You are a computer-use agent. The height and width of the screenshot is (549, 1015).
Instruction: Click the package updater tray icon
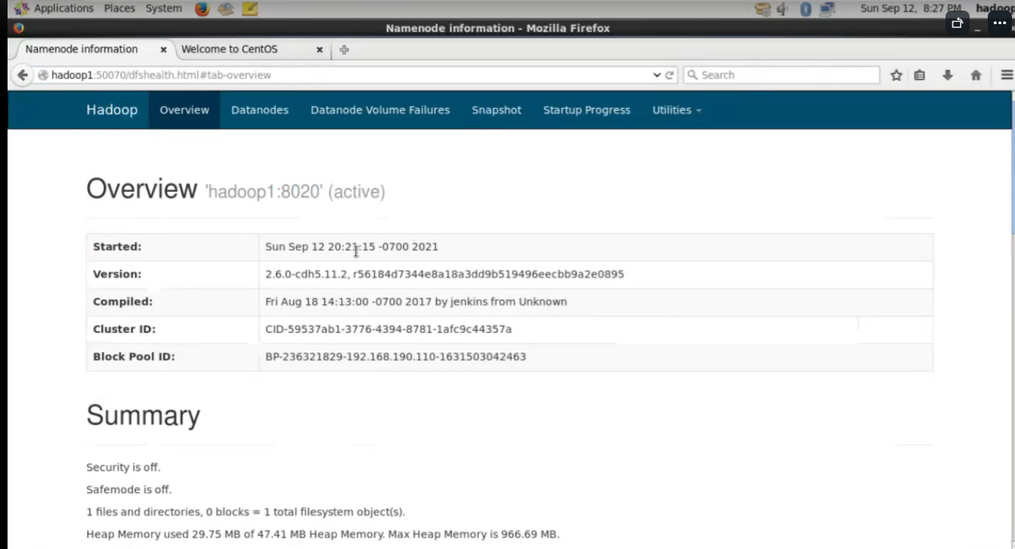763,9
